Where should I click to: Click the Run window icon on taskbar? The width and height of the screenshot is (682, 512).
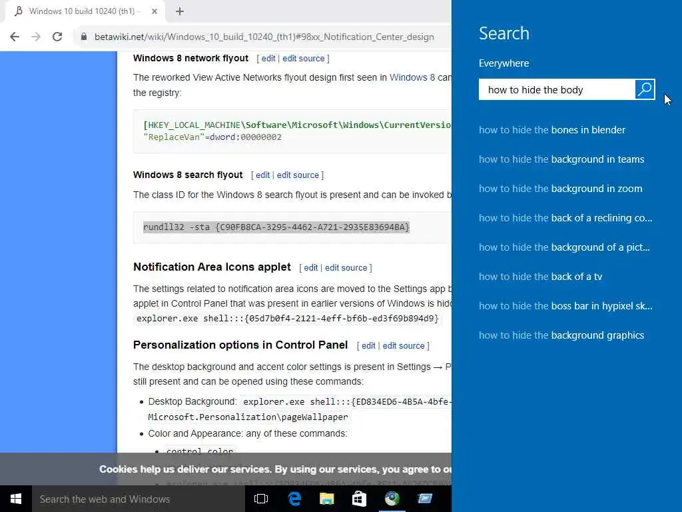424,499
